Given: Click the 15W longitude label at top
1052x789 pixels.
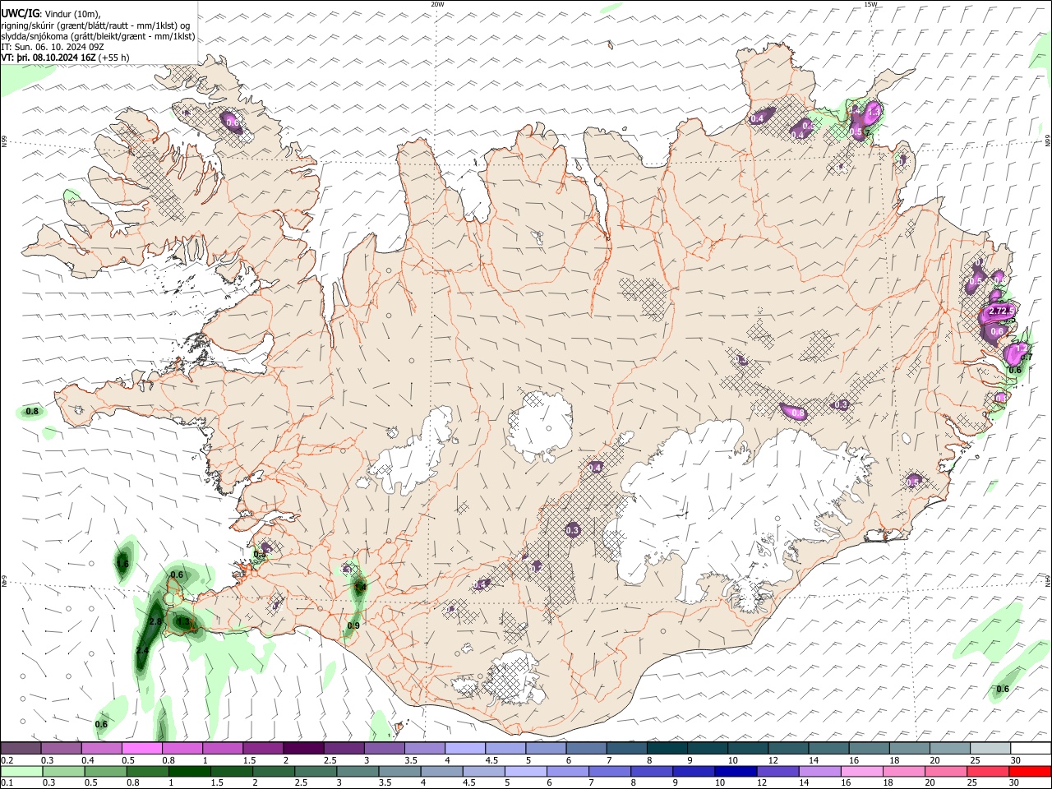Looking at the screenshot, I should [870, 4].
